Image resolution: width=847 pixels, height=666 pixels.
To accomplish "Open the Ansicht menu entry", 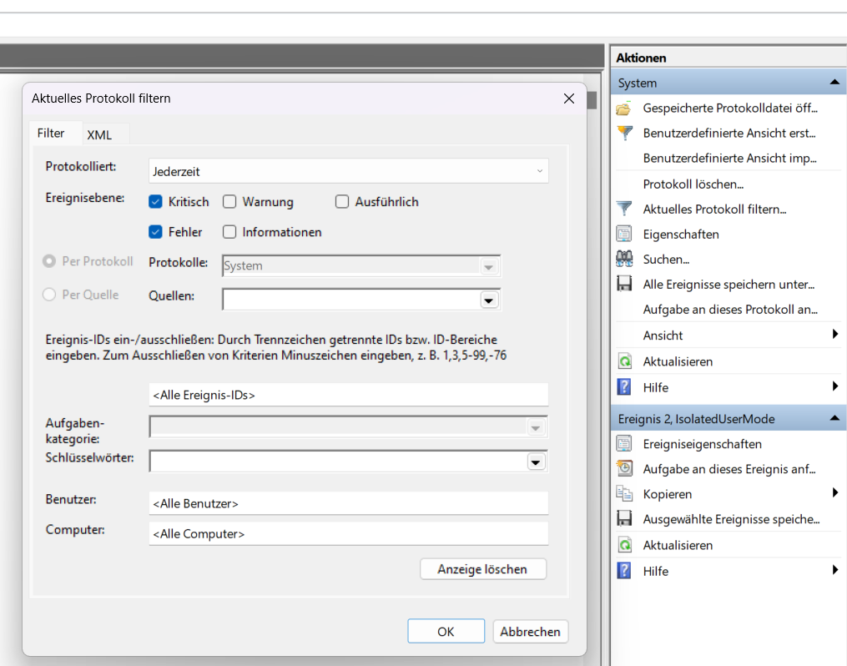I will pos(663,336).
